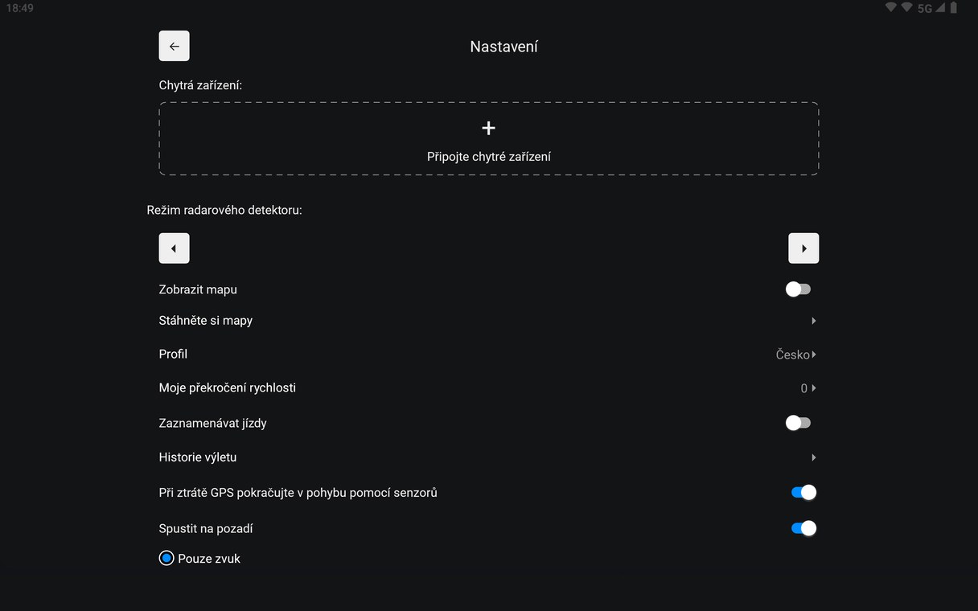Expand Stáhněte si mapy arrow
978x611 pixels.
[x=814, y=321]
